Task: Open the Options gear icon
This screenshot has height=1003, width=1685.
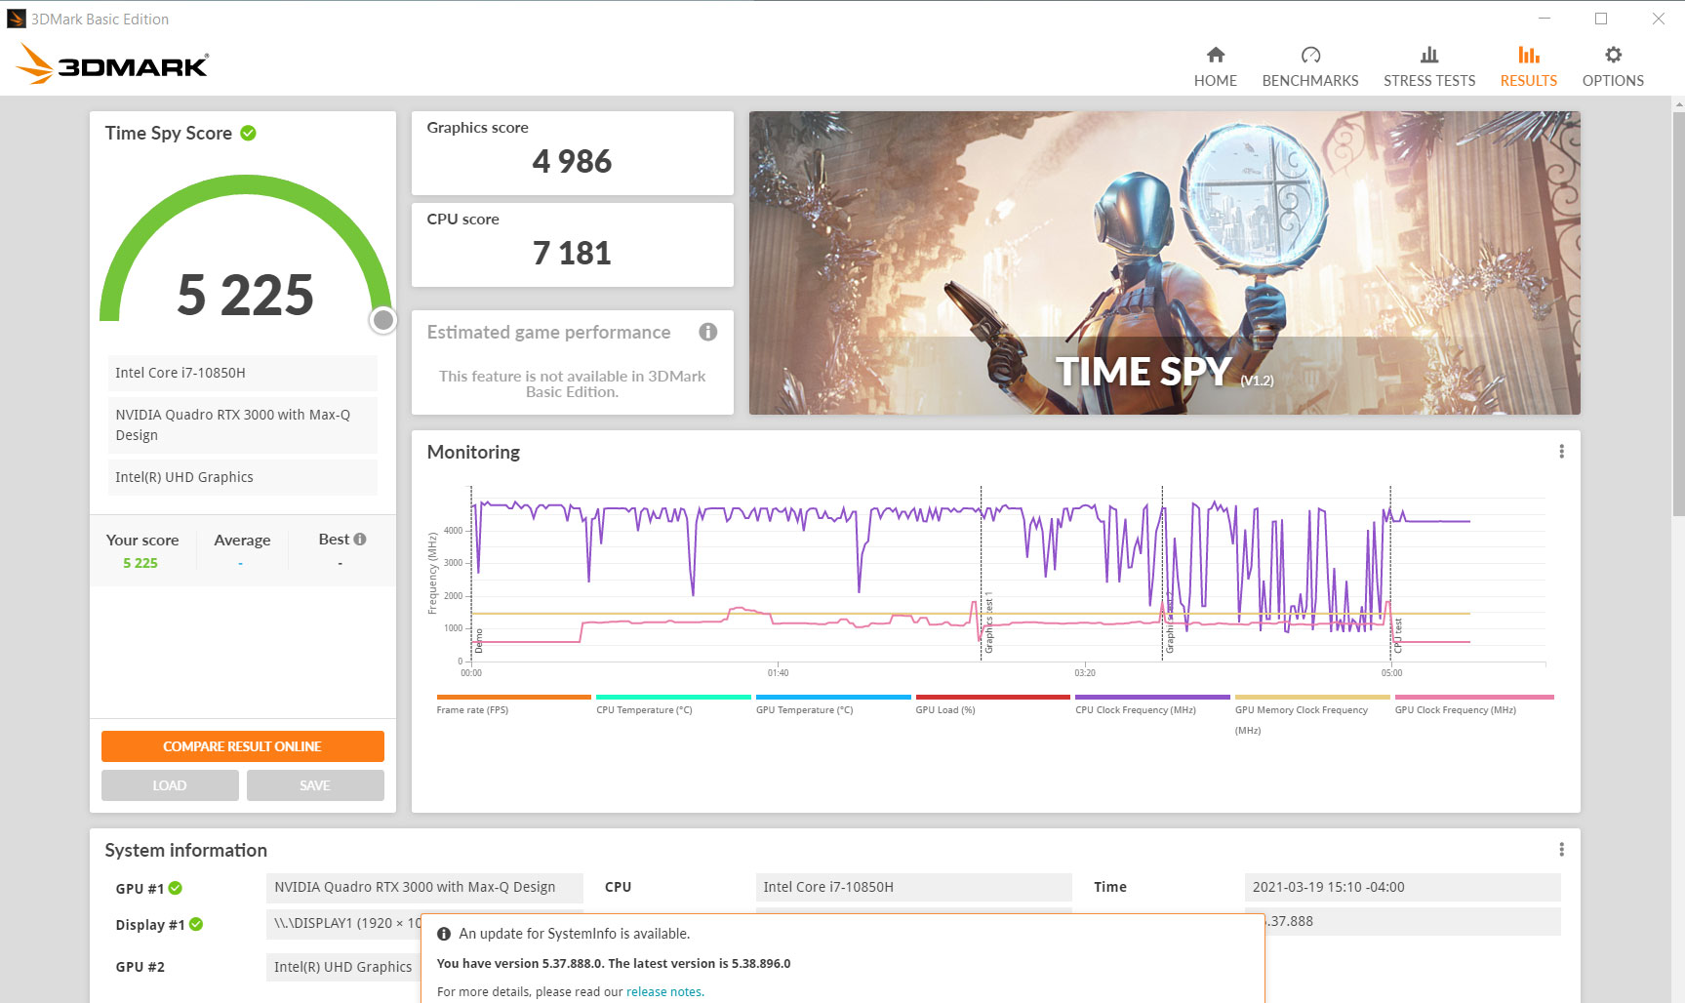Action: (1613, 55)
